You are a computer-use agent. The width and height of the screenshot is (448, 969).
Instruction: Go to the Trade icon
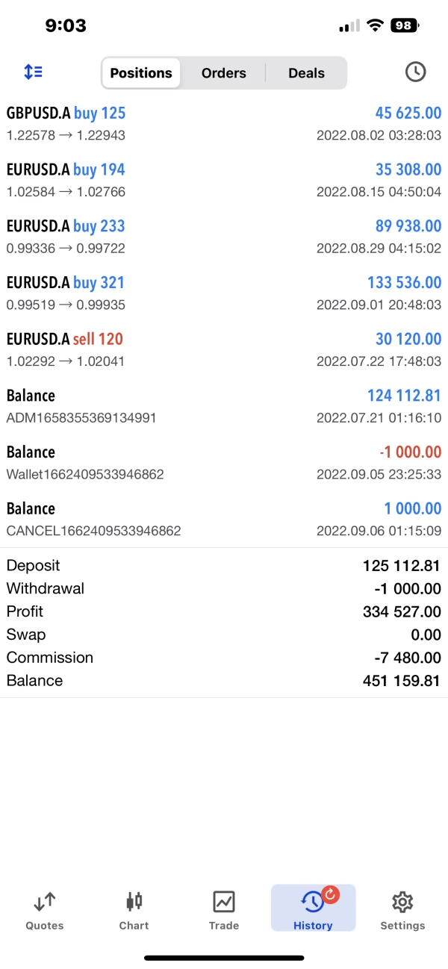pos(224,902)
